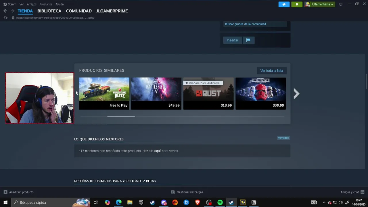Reload the store page
The width and height of the screenshot is (368, 207).
click(5, 18)
